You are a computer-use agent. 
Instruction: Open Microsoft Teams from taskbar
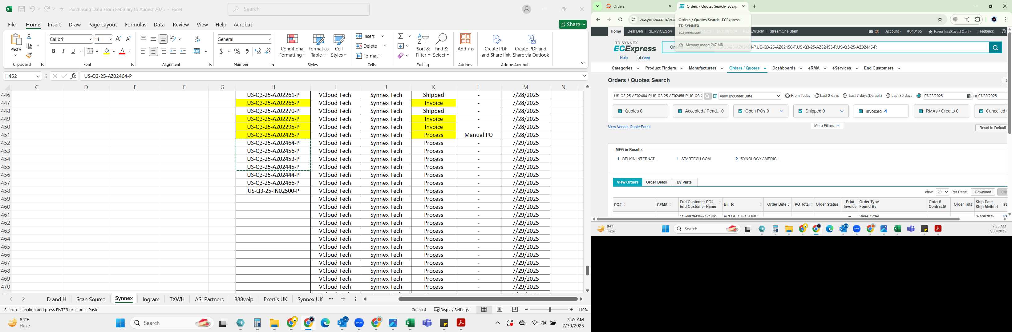[427, 323]
